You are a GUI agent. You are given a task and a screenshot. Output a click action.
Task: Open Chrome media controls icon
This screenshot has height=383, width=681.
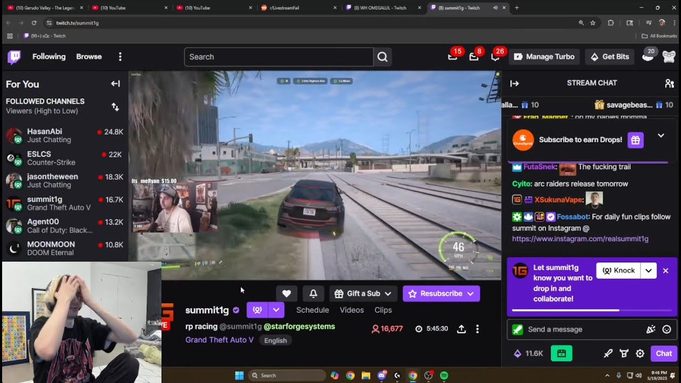point(649,23)
